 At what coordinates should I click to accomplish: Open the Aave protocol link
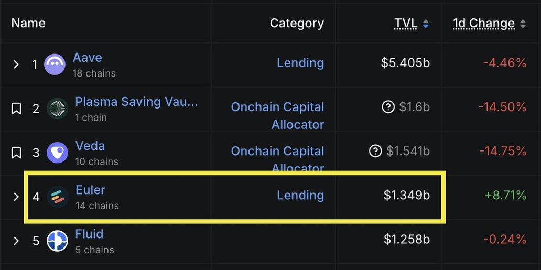(88, 58)
